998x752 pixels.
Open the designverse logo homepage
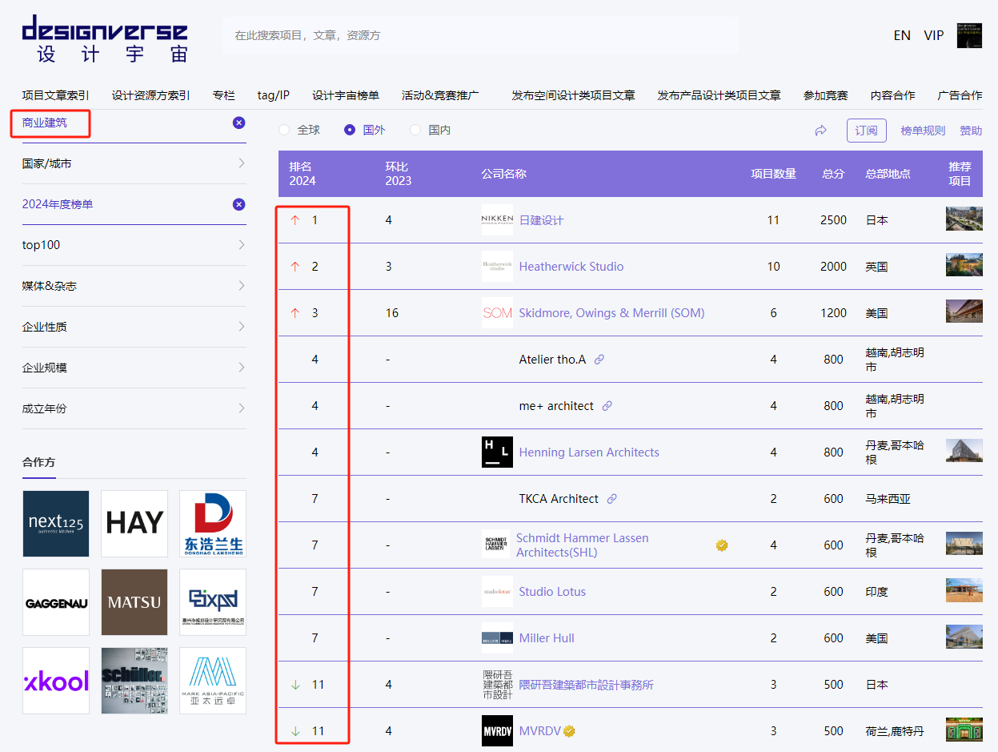(105, 38)
